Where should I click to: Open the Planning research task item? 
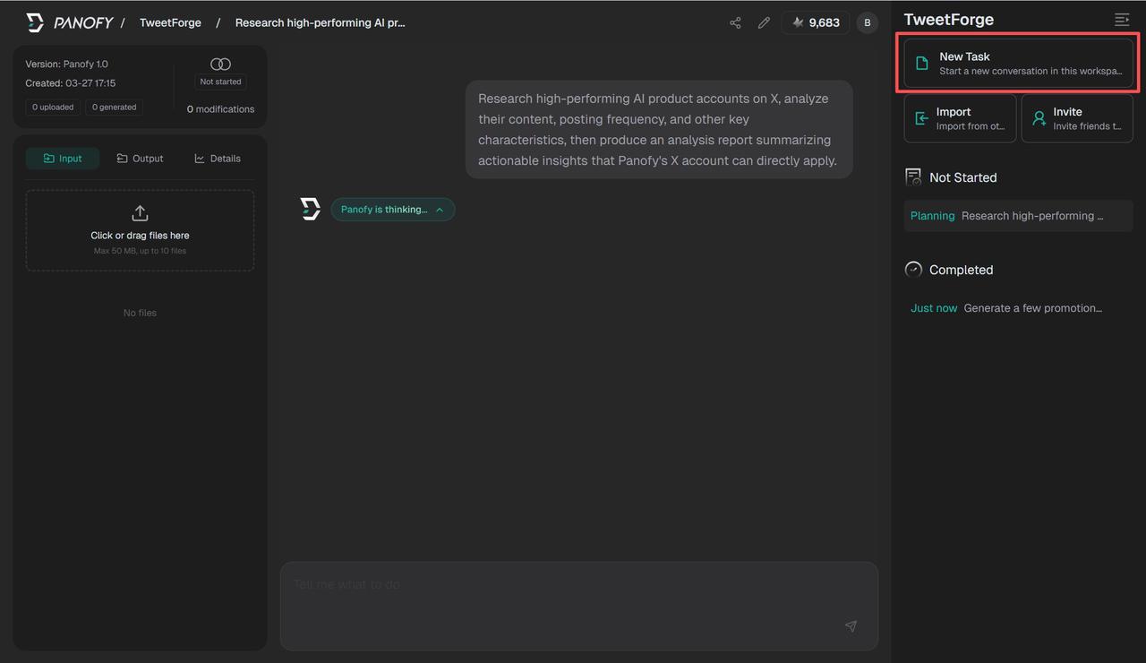(x=1018, y=216)
